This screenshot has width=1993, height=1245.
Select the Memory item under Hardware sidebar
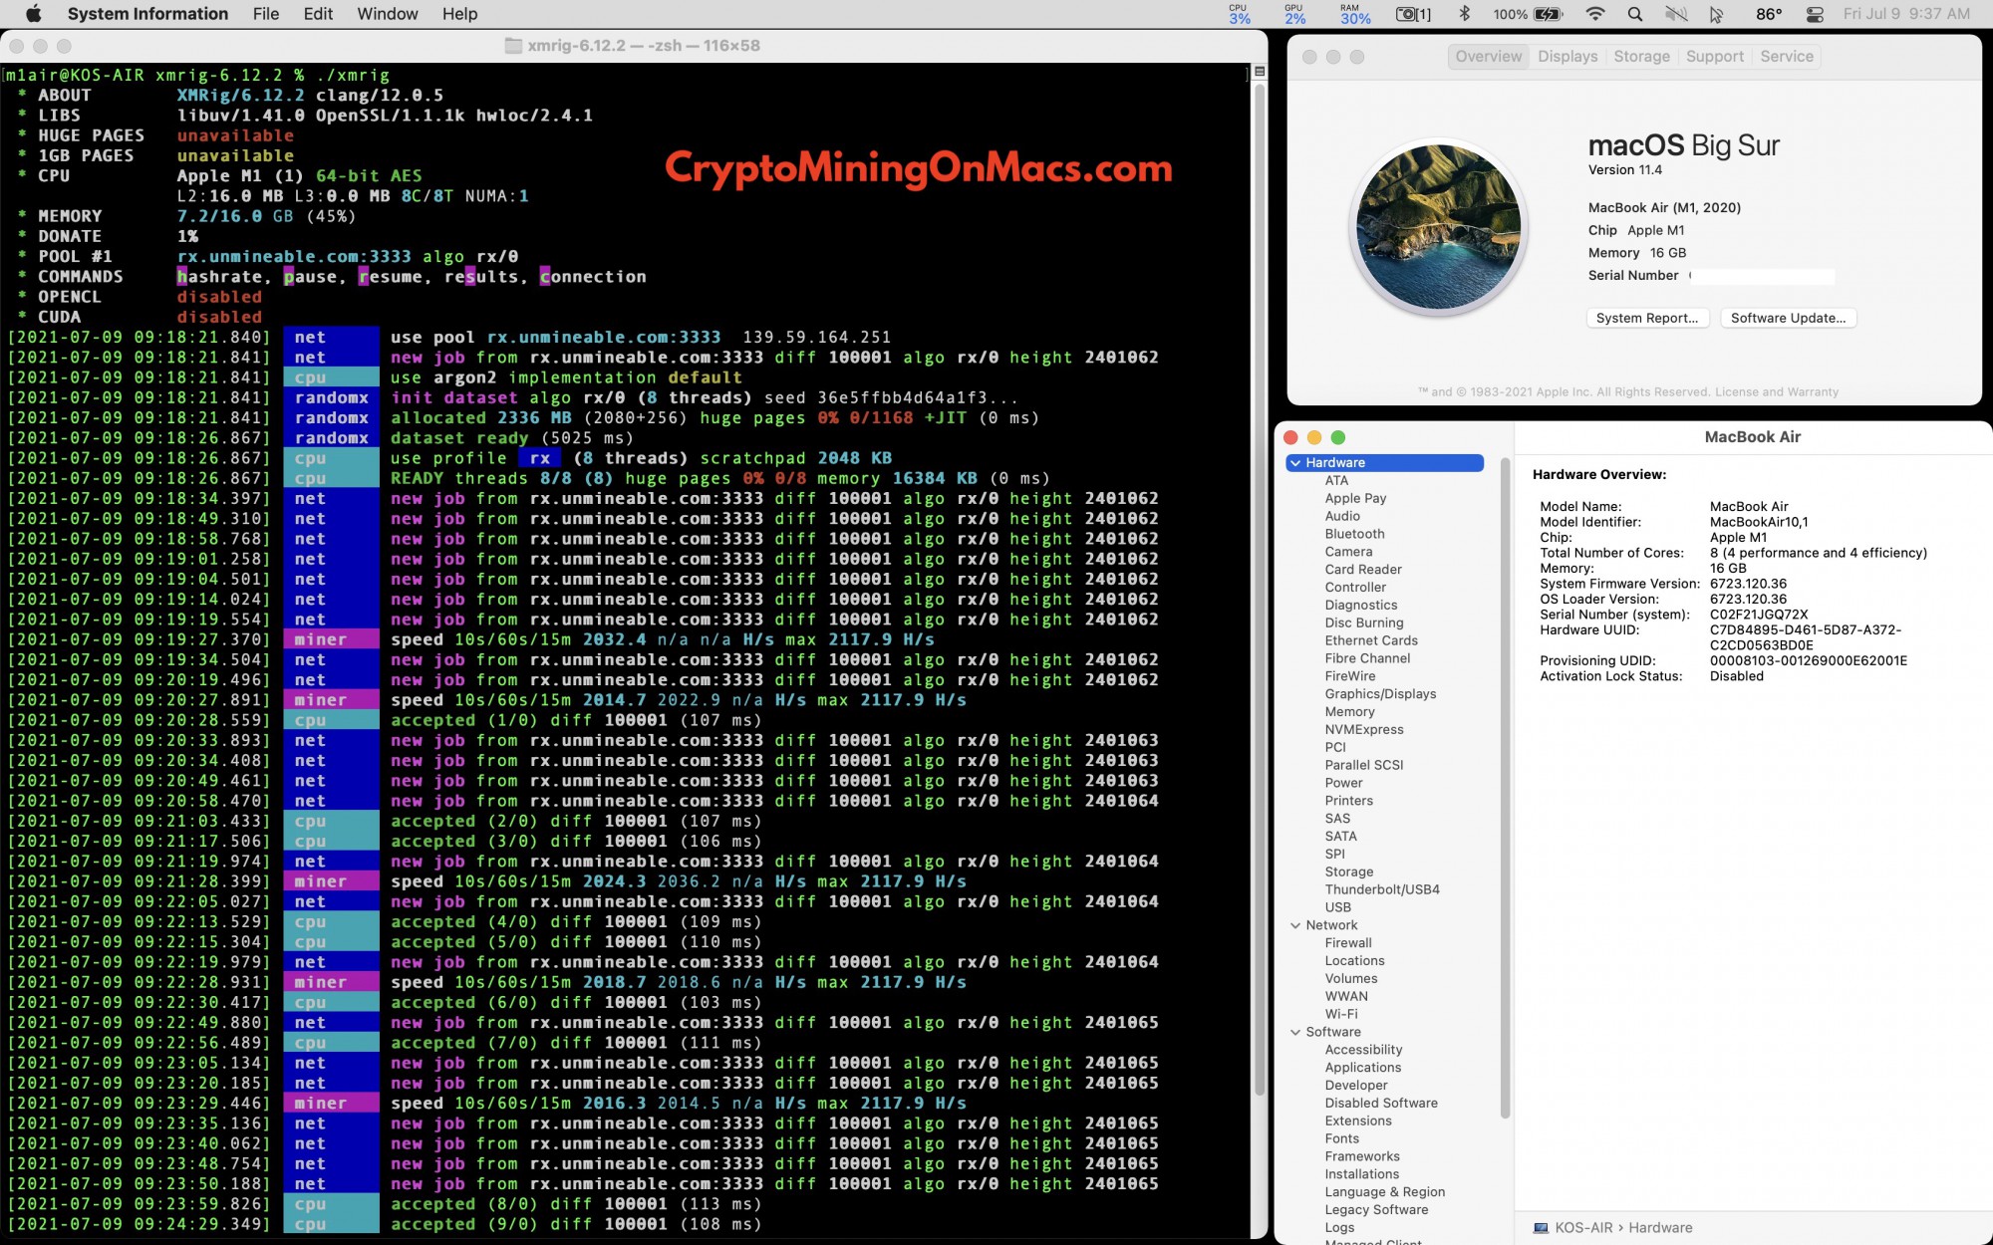(x=1348, y=711)
